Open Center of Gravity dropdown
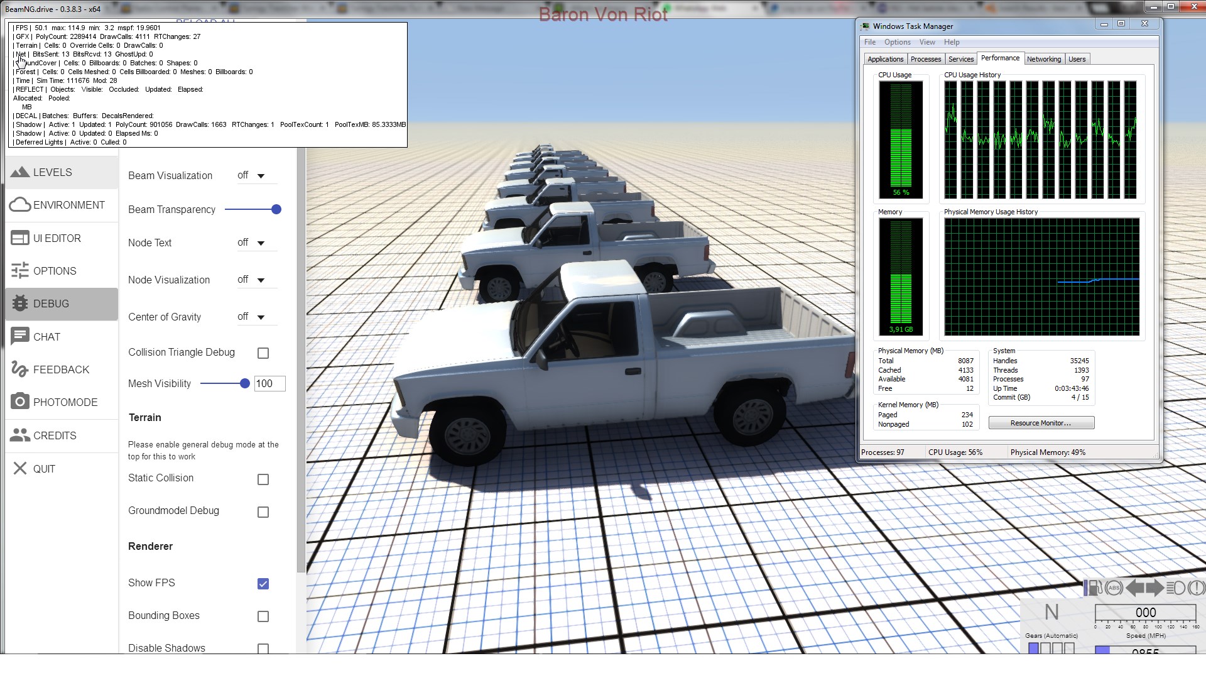Screen dimensions: 1206x673 [256, 317]
